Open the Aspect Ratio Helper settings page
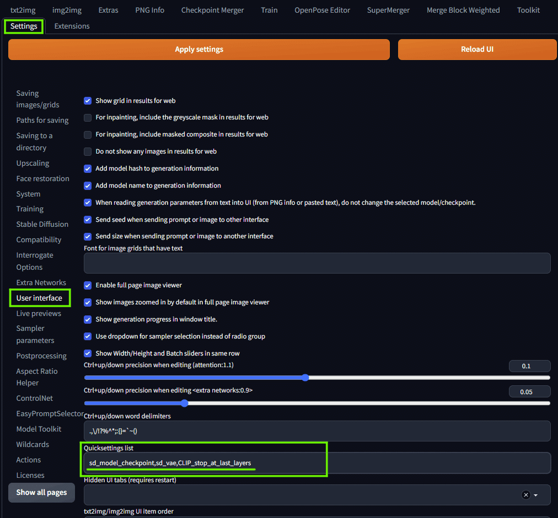 (x=37, y=377)
